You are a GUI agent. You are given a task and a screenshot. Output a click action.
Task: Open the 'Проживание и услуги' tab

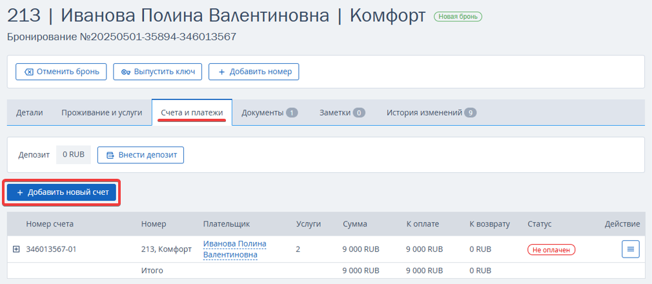[x=102, y=113]
